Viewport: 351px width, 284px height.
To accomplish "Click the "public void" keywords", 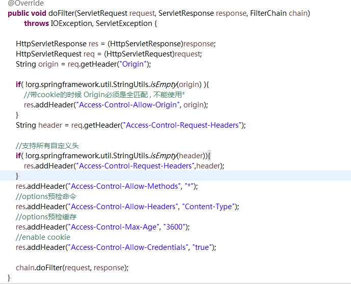I will coord(27,13).
